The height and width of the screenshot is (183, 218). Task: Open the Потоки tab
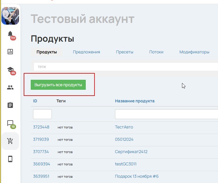click(x=156, y=52)
